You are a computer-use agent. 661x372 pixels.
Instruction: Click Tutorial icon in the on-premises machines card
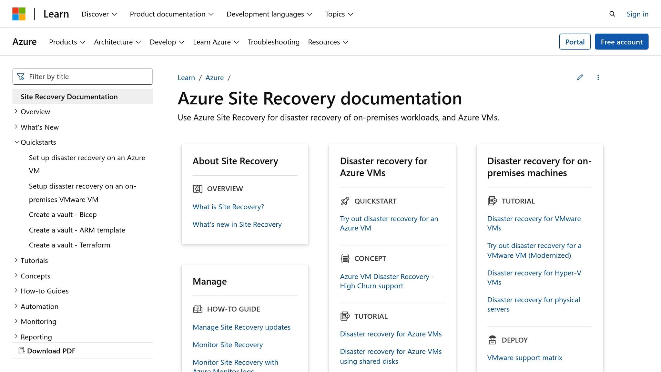tap(492, 201)
